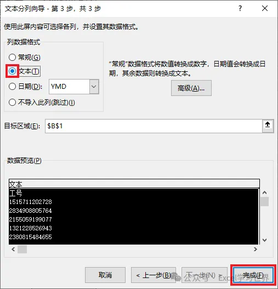Click preview scroll up arrow
Screen dimensions: 278x289
point(264,192)
